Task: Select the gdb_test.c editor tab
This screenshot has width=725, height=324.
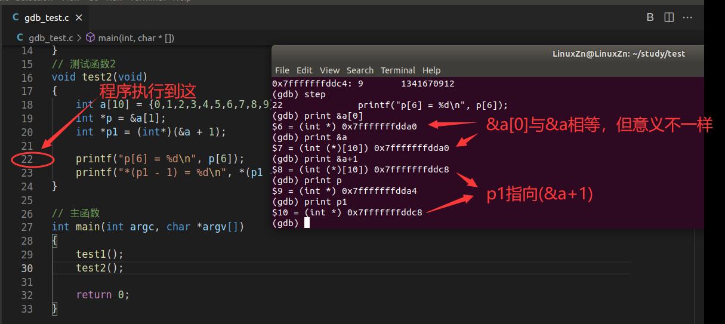Action: [45, 17]
